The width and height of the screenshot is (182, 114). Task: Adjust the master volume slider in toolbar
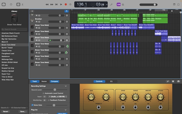click(149, 5)
